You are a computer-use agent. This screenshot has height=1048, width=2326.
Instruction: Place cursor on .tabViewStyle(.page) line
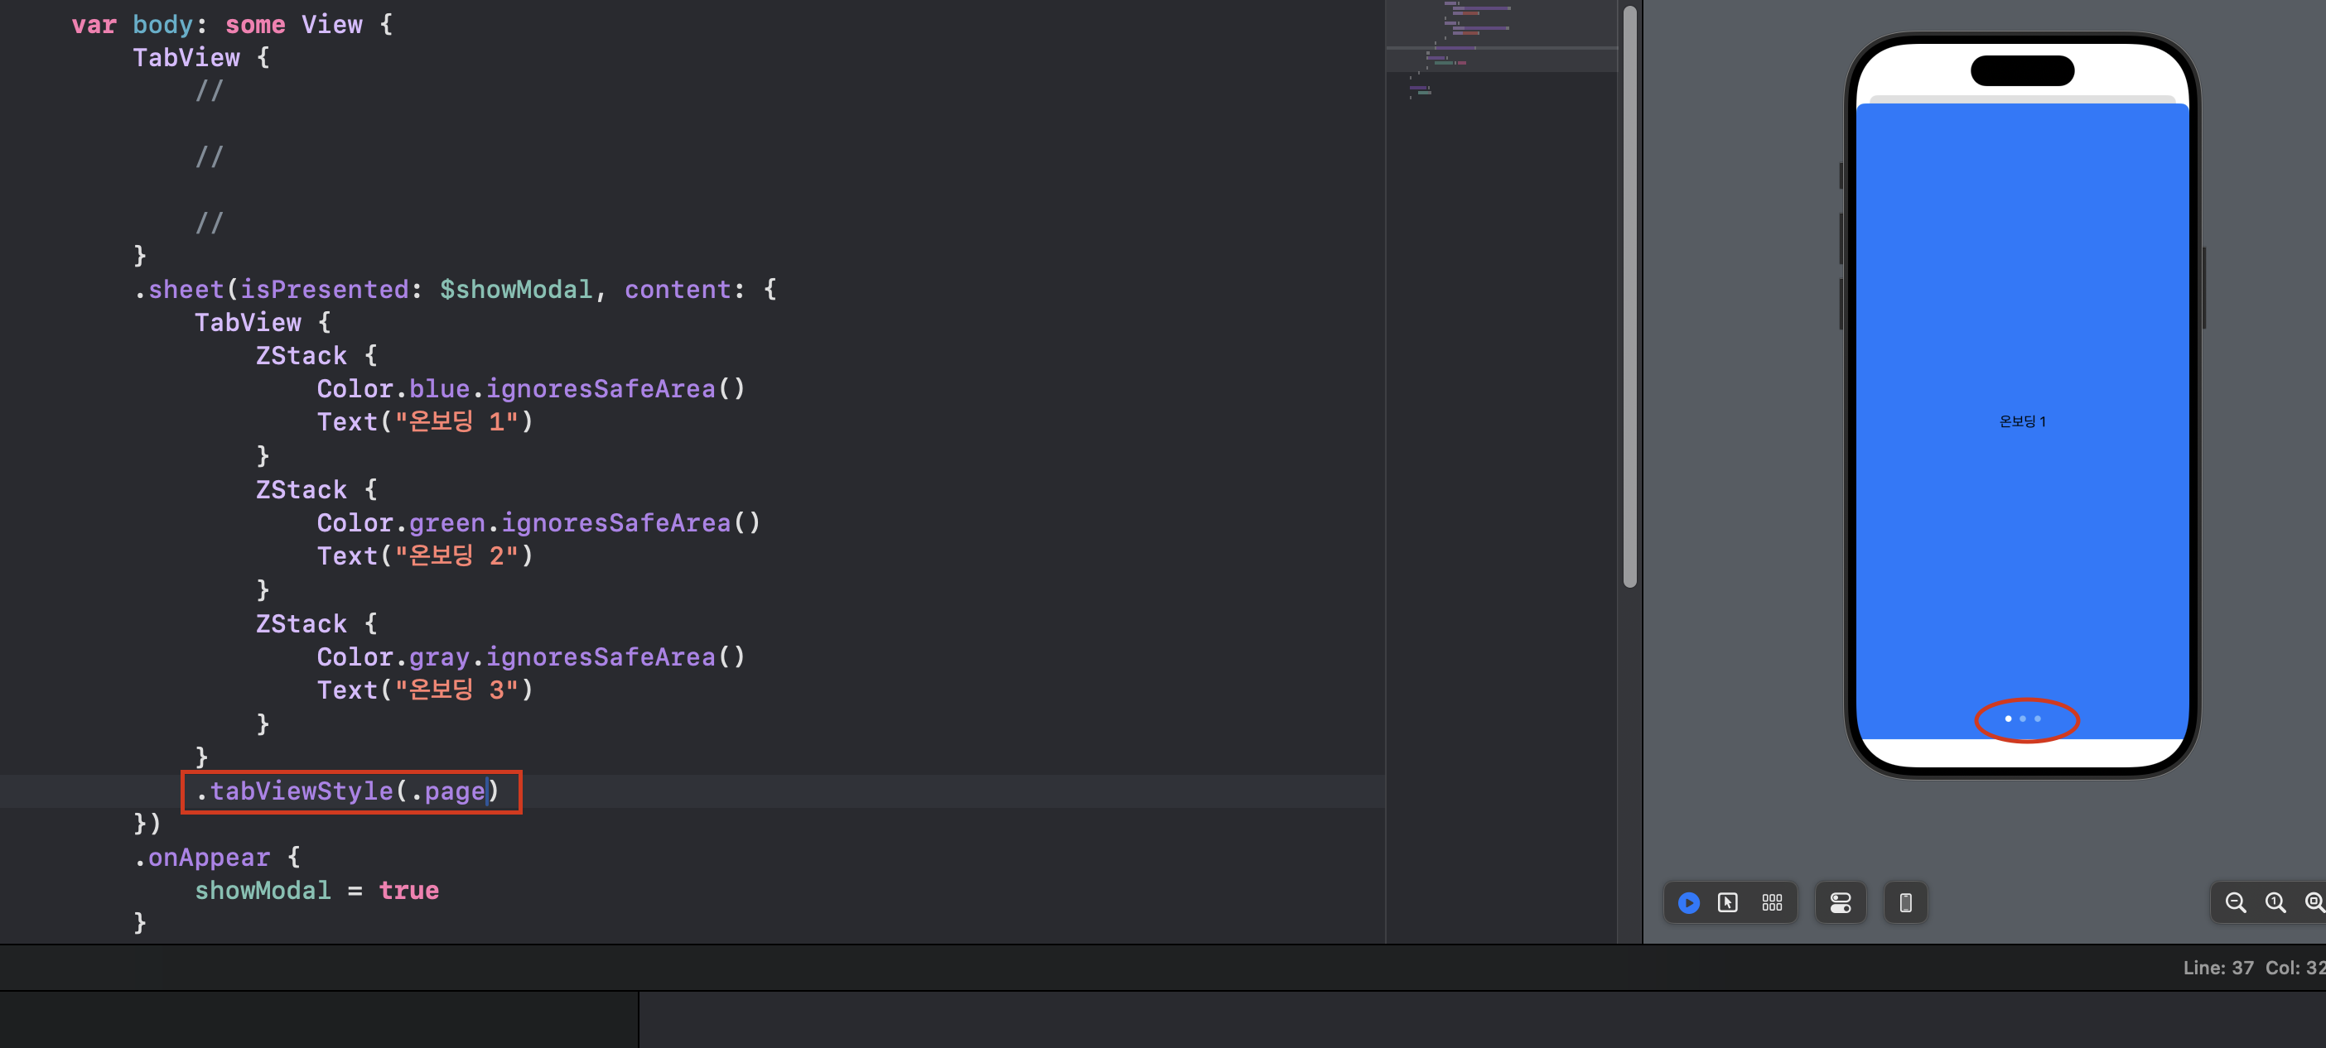348,791
